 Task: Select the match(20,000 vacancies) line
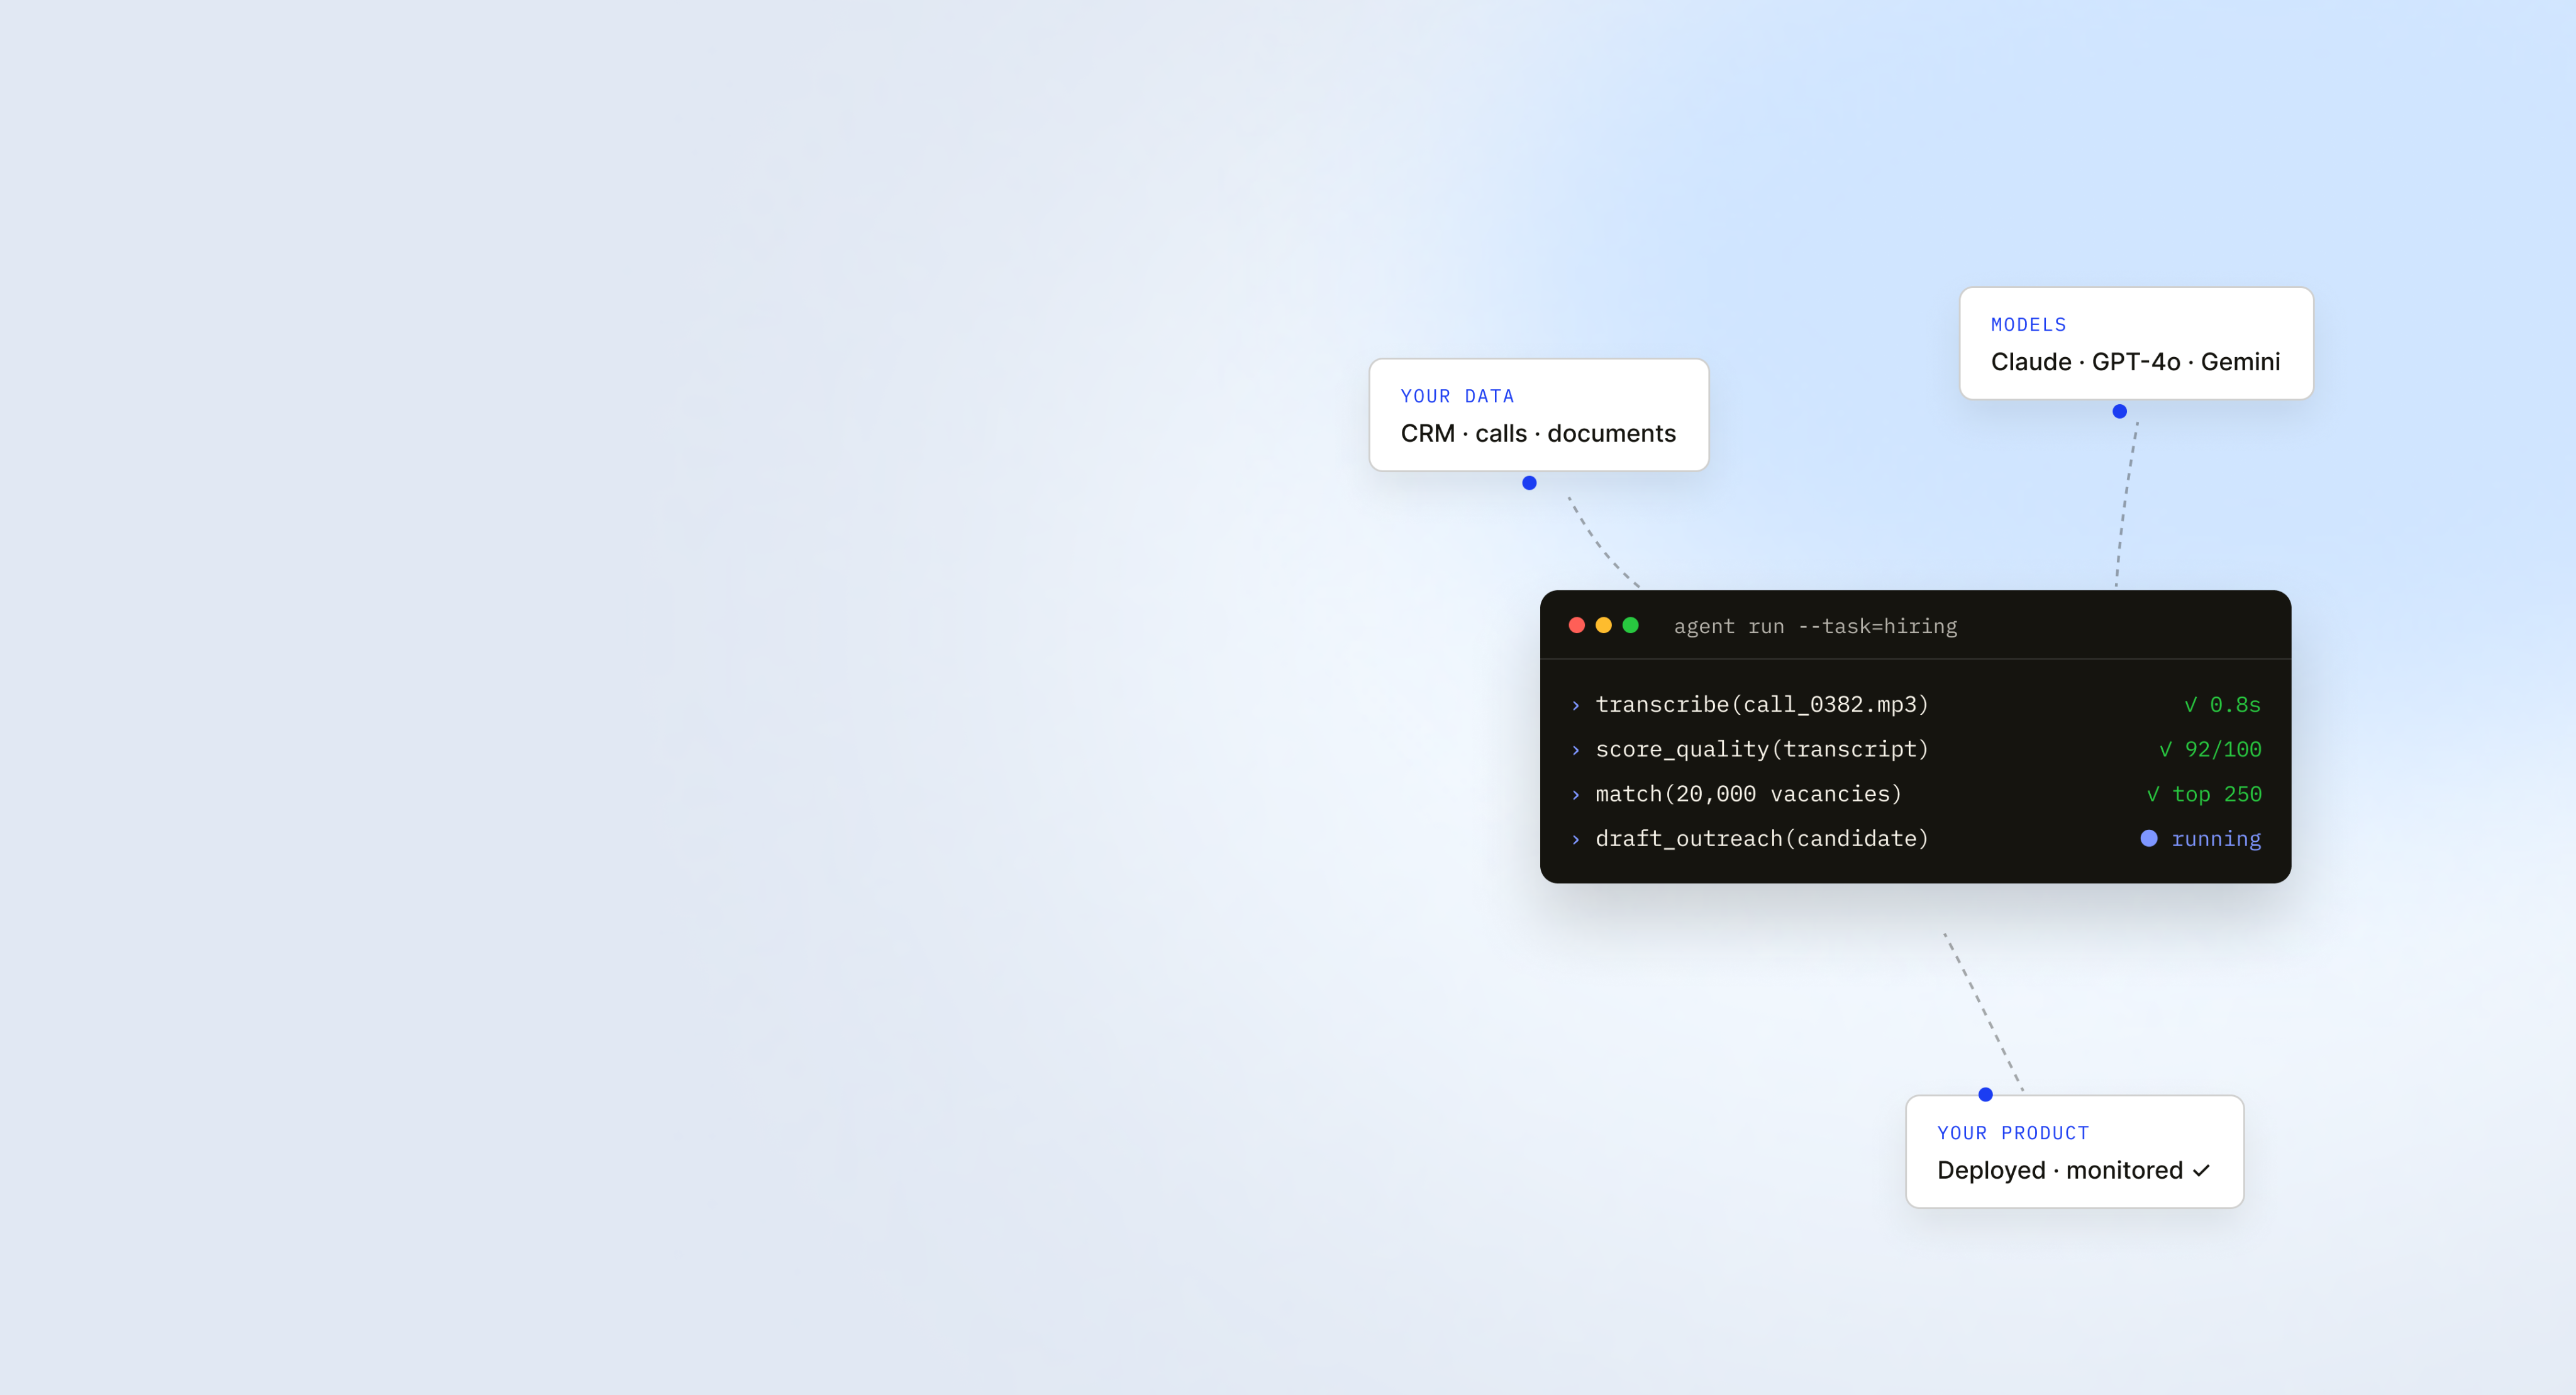(x=1748, y=795)
